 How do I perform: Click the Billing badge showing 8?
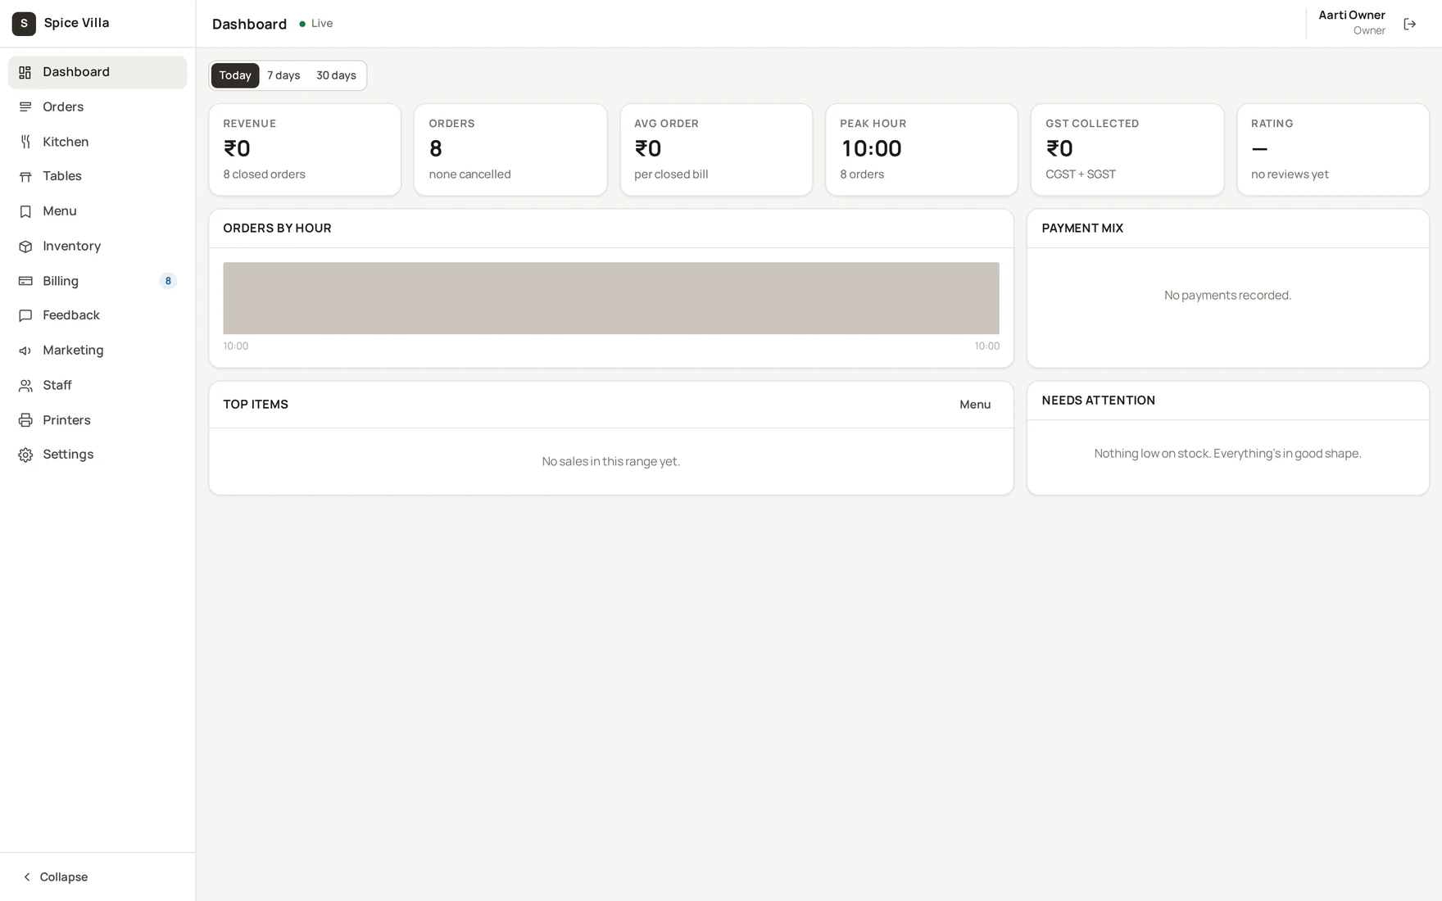[168, 281]
